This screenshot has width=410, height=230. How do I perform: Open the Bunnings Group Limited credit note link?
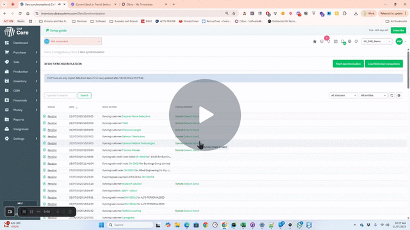[x=135, y=164]
